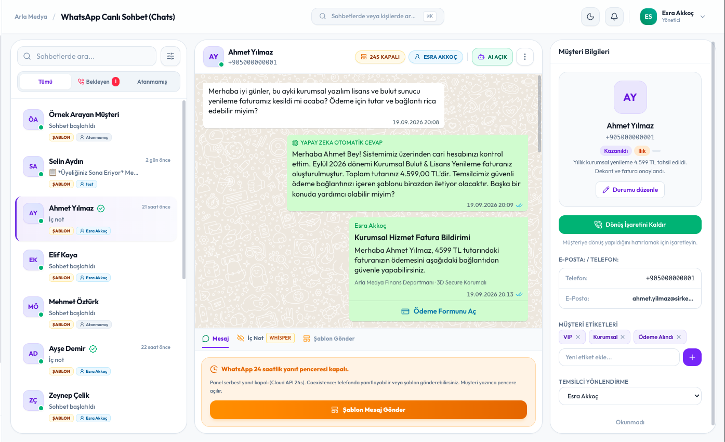Focus top Sohbetlerde veya kişilerde search
Viewport: 725px width, 442px height.
pos(378,16)
